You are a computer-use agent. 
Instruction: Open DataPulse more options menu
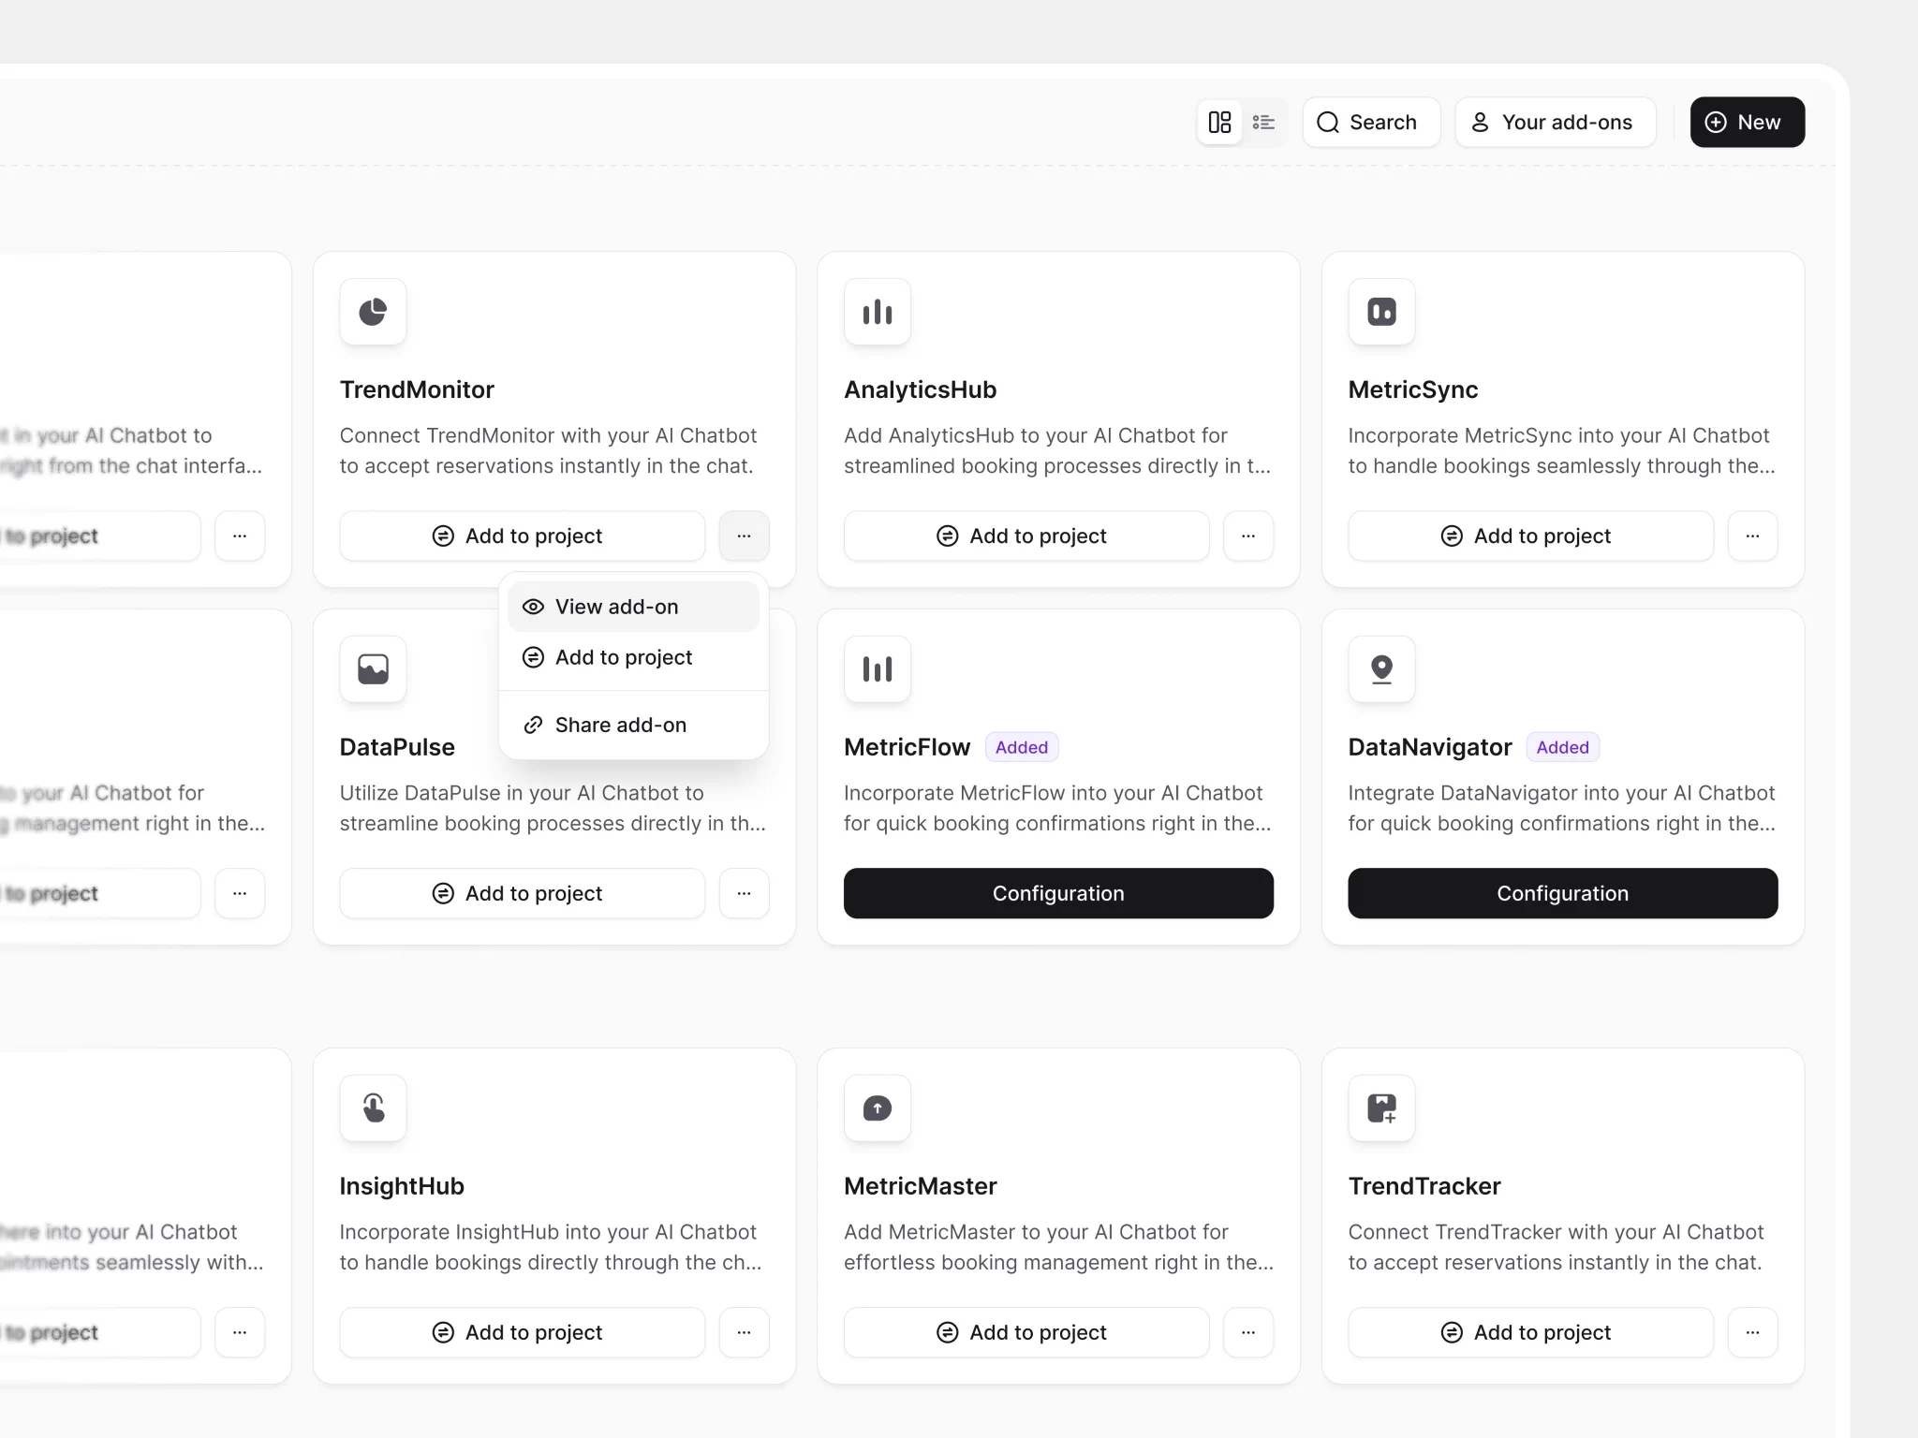745,894
